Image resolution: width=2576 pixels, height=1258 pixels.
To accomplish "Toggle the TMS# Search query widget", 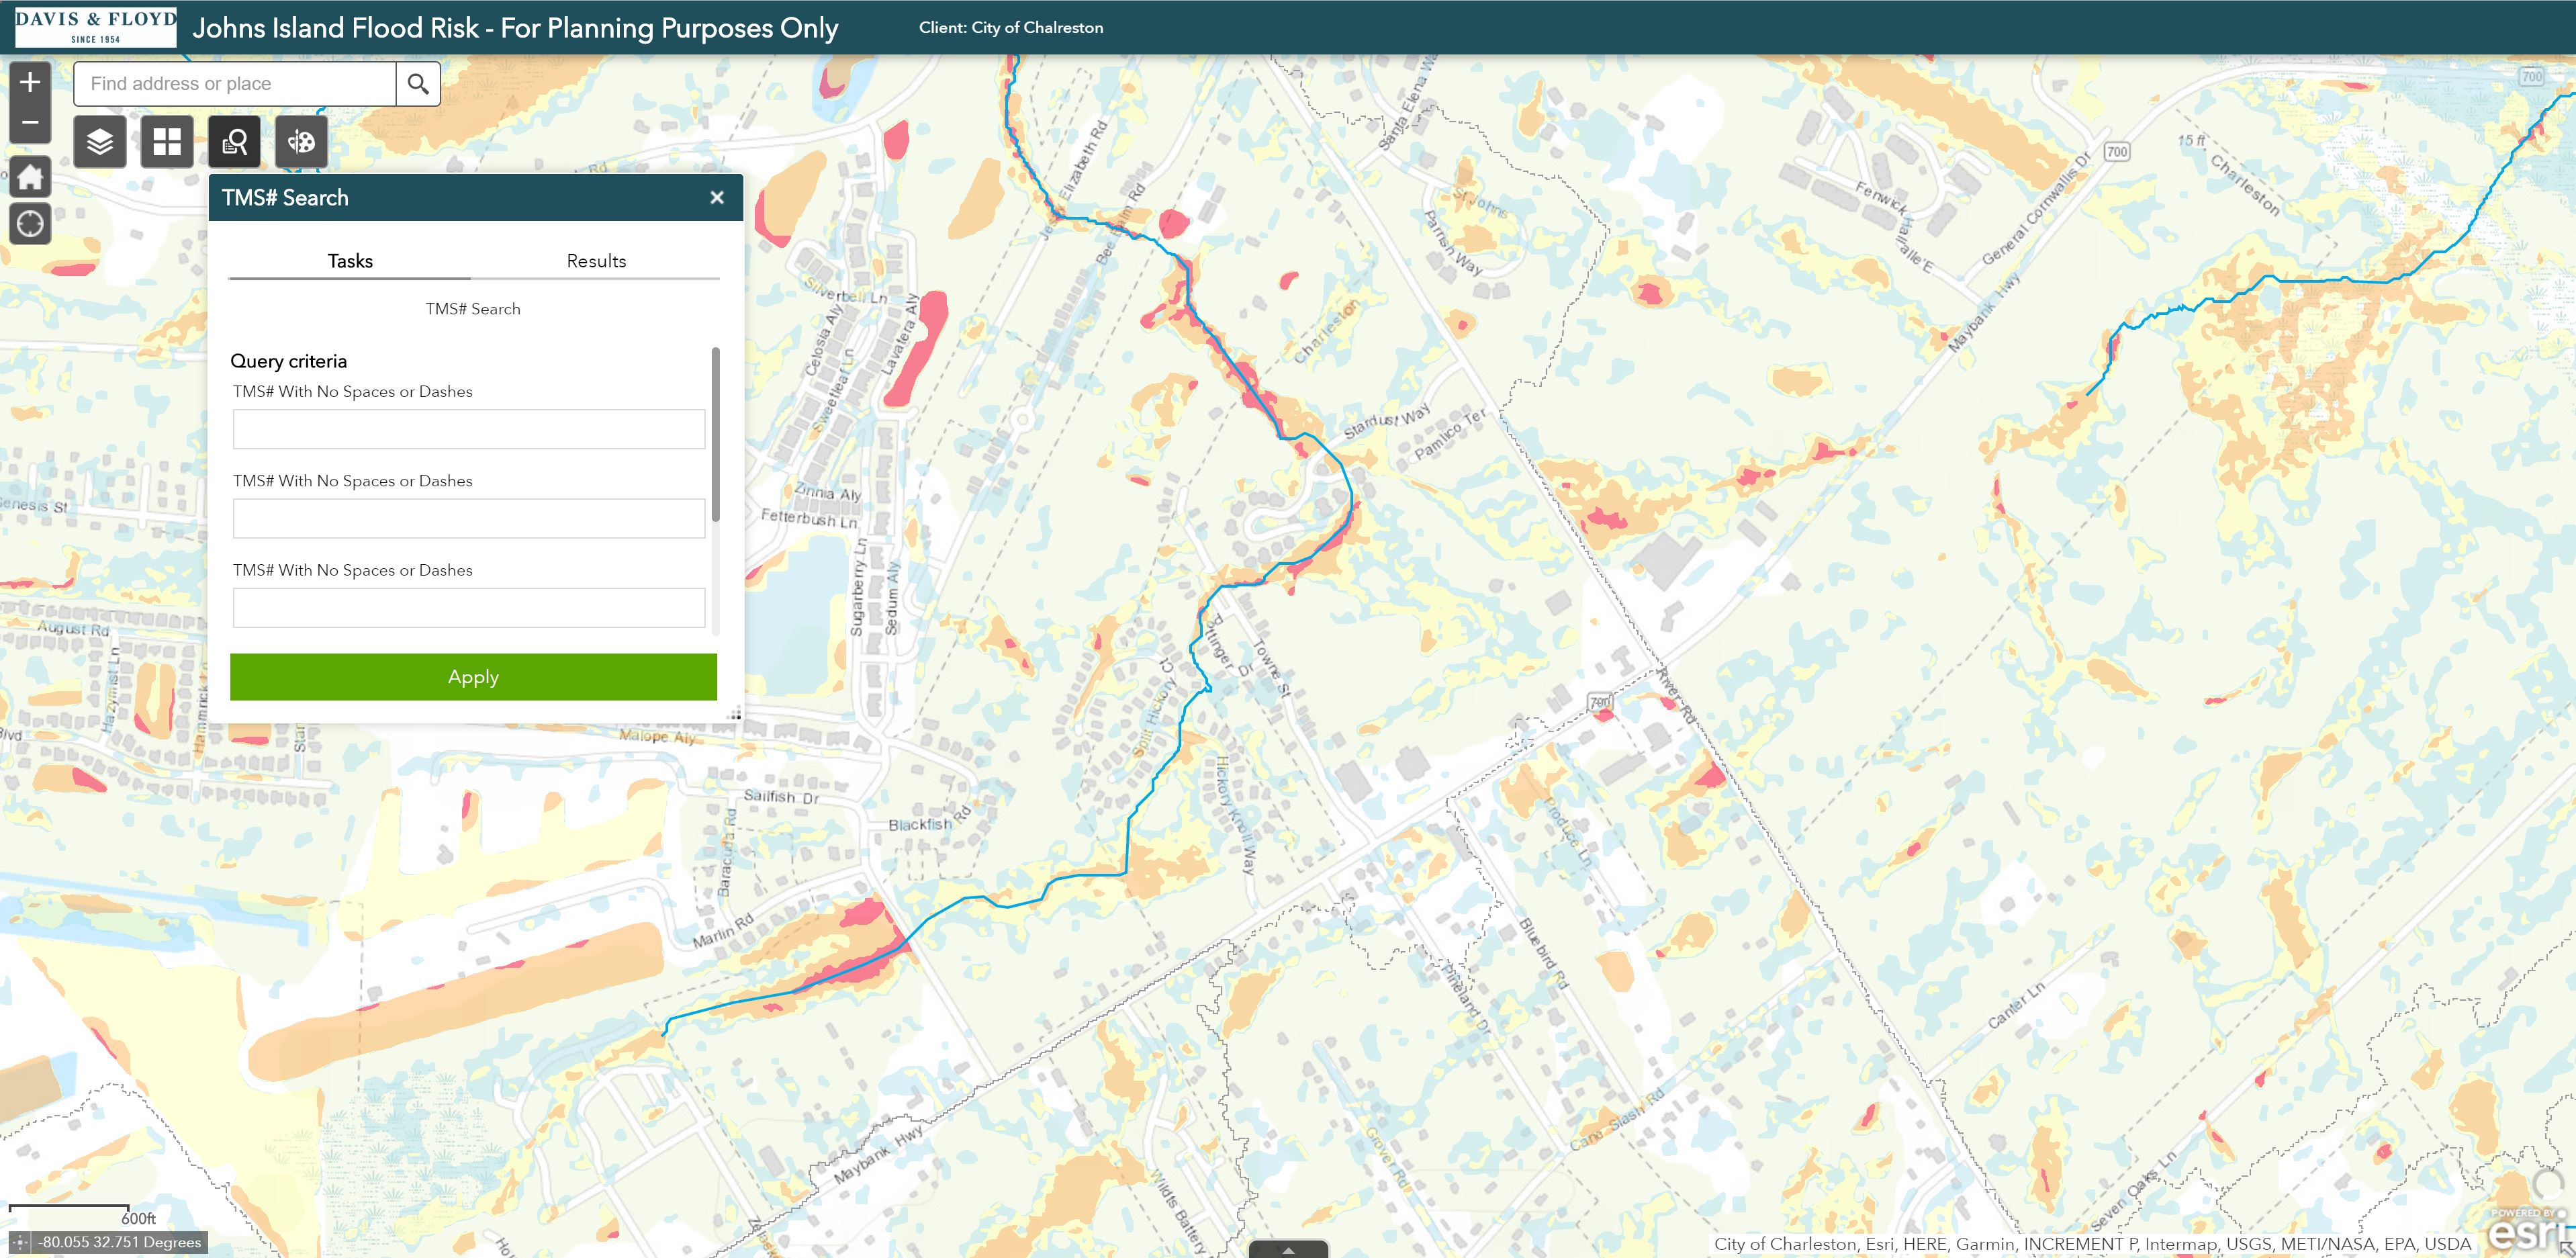I will (x=234, y=142).
